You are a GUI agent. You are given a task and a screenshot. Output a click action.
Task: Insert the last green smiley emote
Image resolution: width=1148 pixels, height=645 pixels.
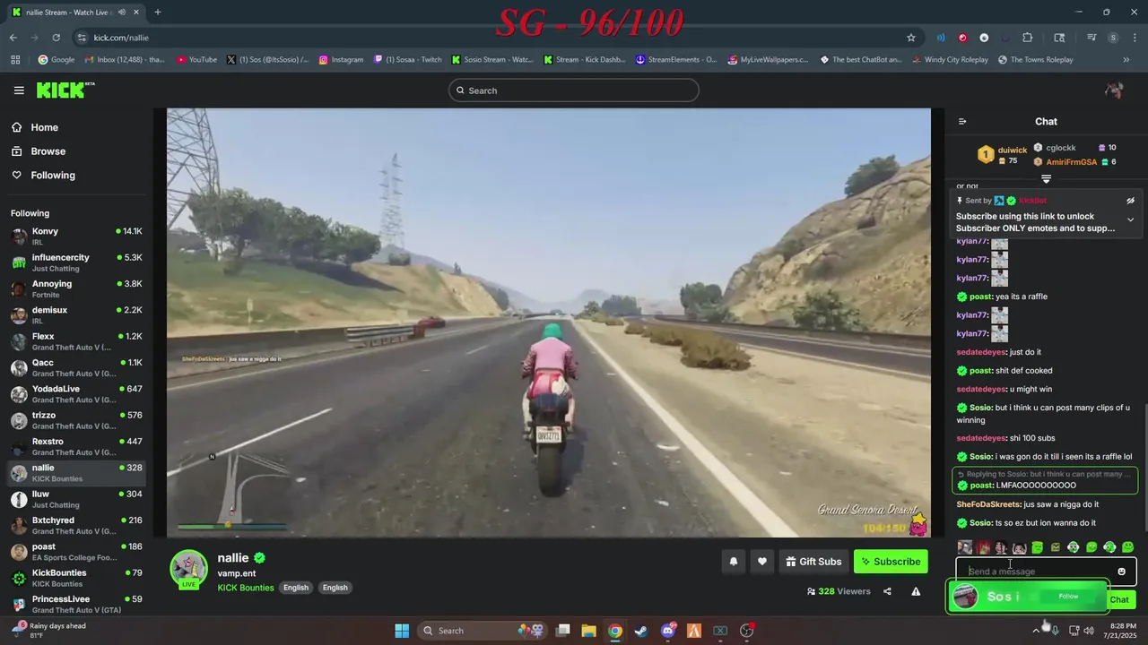coord(1127,547)
